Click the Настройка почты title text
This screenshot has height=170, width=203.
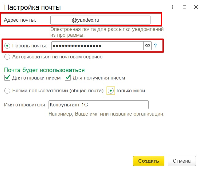(32, 7)
